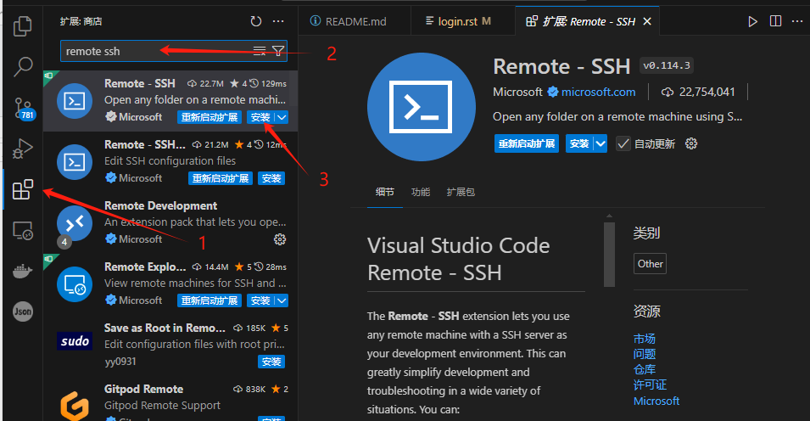Screen dimensions: 810x421
Task: Select Remote Development extension pack entry
Action: 170,223
